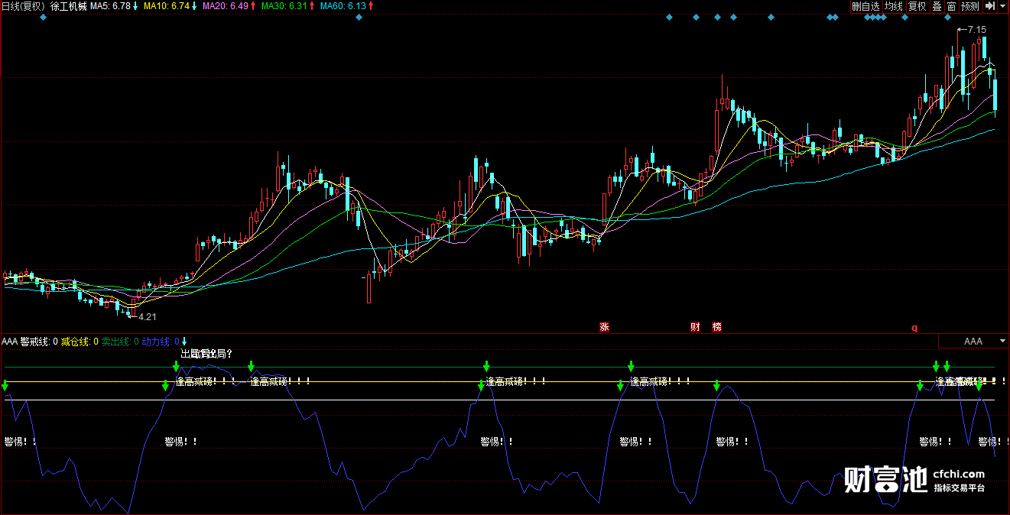This screenshot has height=515, width=1010.
Task: Click the 删自选 button in top toolbar
Action: (x=866, y=6)
